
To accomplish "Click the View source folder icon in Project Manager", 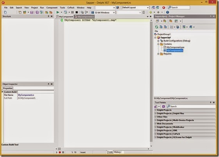I will pyautogui.click(x=171, y=21).
